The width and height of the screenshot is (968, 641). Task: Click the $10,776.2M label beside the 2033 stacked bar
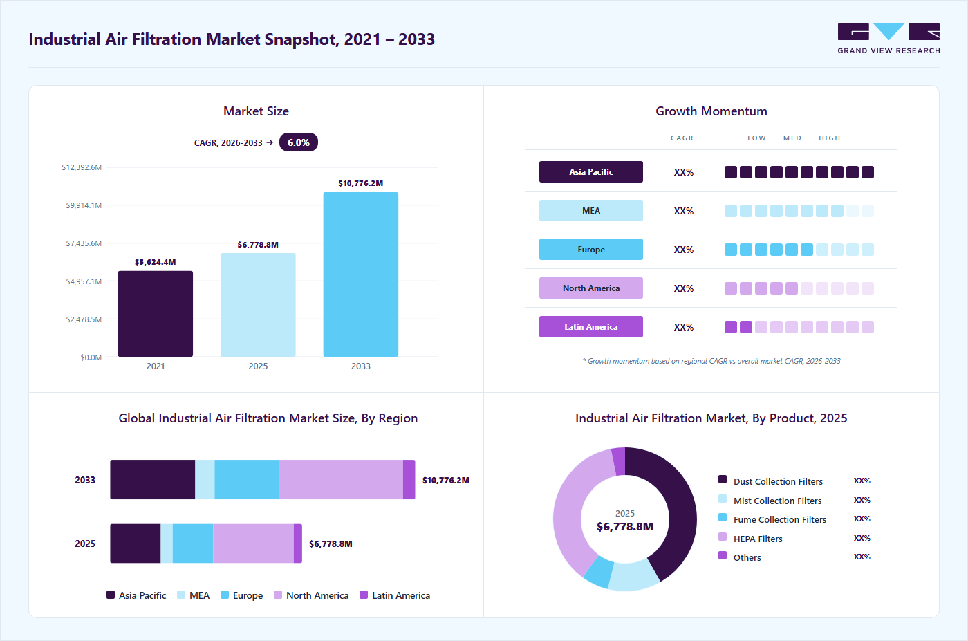click(x=446, y=480)
